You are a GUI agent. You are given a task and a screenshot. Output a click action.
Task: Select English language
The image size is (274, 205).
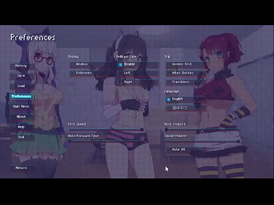186,99
